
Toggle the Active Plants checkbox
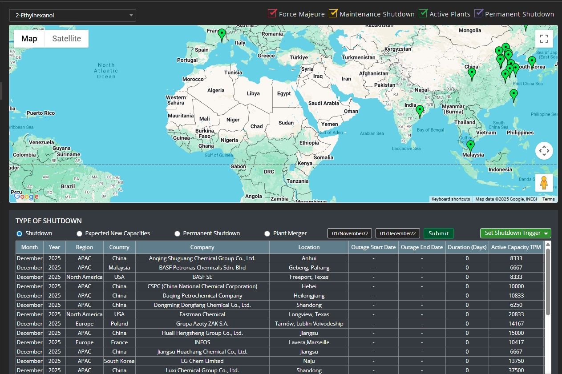pos(423,13)
